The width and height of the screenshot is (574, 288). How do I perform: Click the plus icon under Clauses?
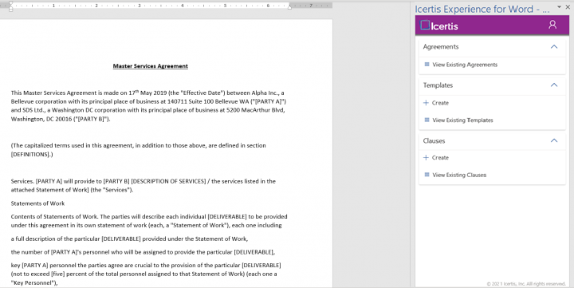pos(426,157)
